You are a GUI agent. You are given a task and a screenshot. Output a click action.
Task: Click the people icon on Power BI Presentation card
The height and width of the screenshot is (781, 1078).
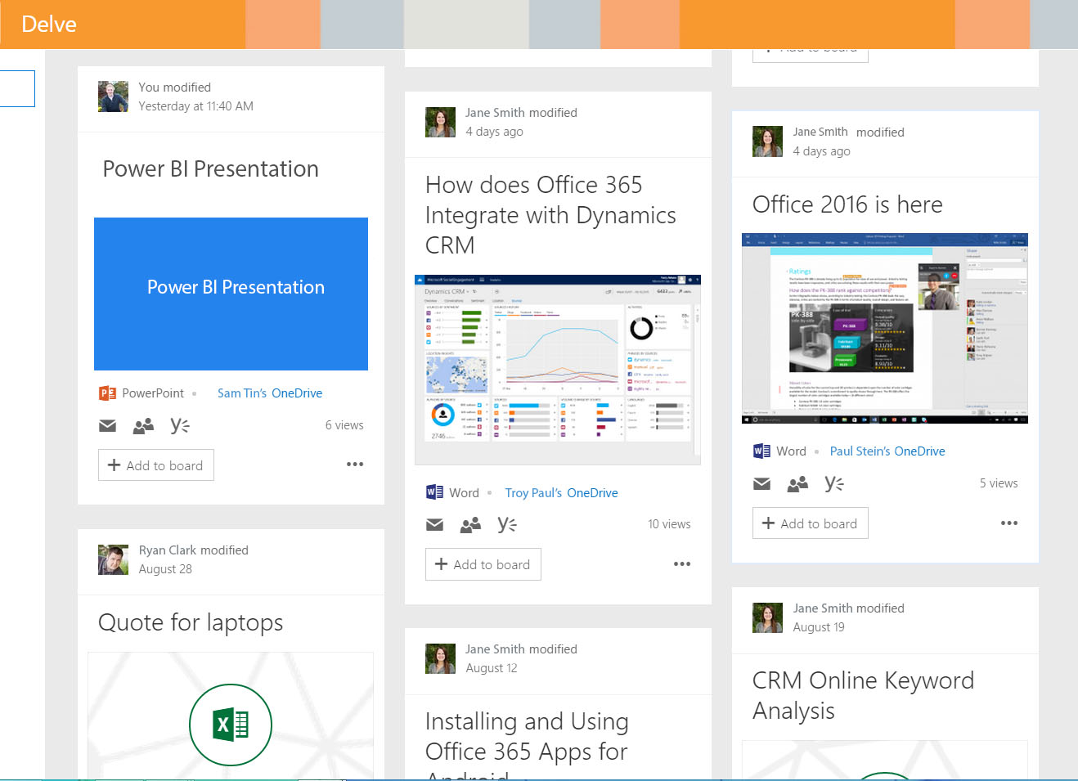coord(143,425)
